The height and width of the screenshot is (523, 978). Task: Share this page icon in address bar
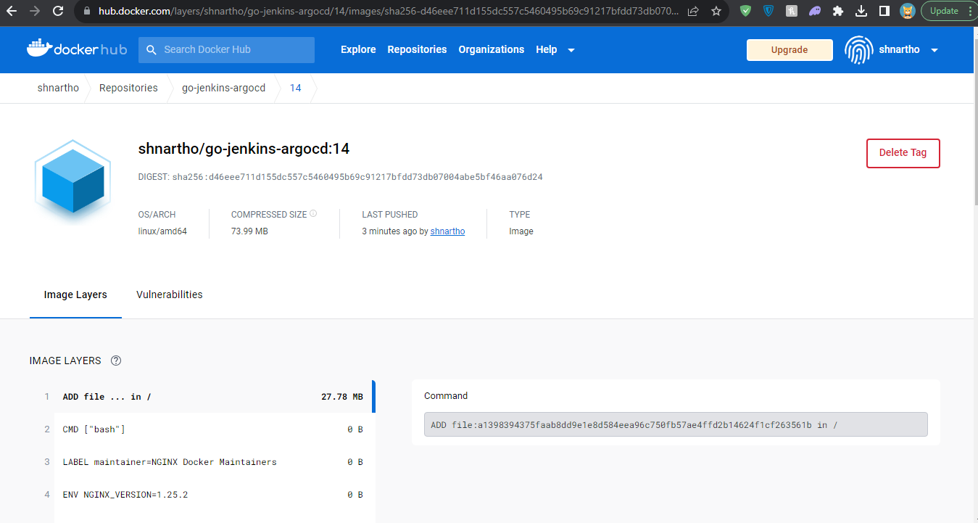point(693,11)
